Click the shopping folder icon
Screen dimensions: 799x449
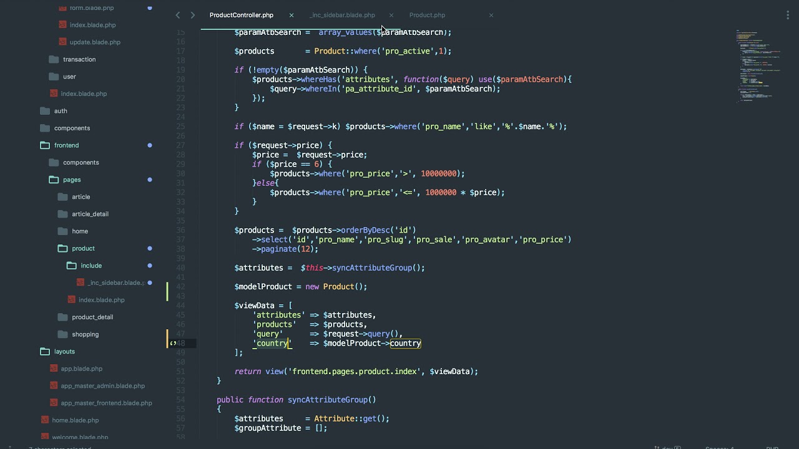click(62, 334)
